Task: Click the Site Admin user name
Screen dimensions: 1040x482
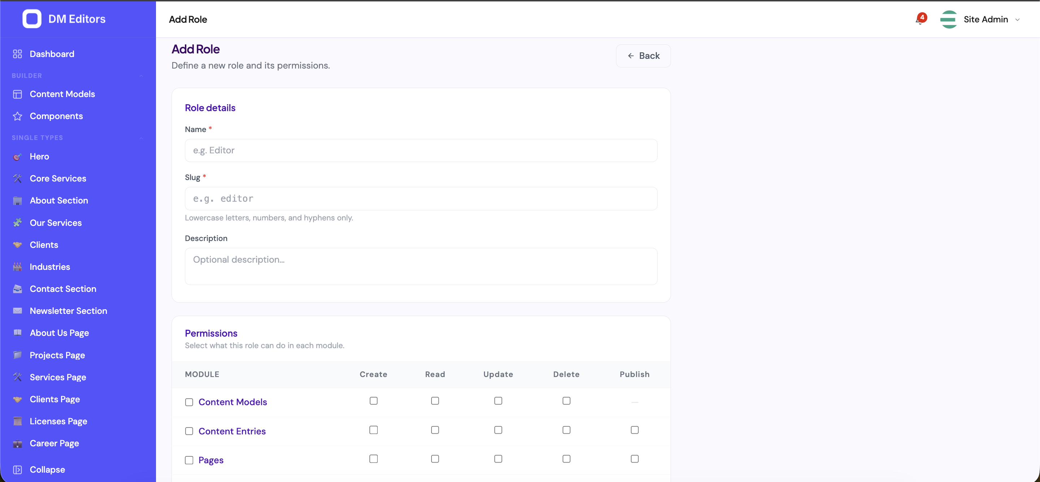Action: (x=985, y=19)
